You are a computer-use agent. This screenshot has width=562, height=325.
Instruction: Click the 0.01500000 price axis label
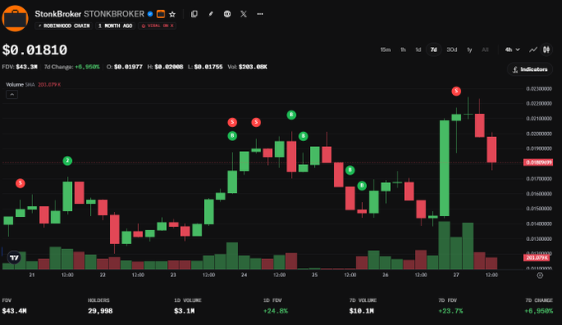(539, 209)
